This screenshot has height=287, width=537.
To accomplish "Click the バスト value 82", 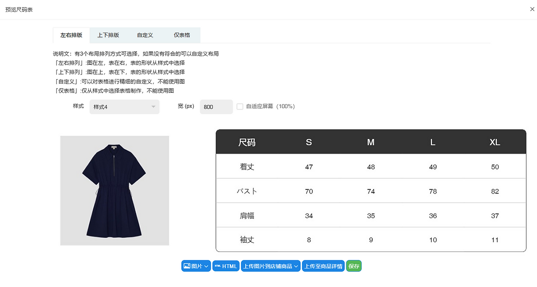I will 494,191.
